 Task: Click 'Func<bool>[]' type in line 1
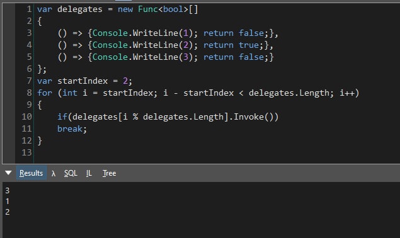pos(168,9)
